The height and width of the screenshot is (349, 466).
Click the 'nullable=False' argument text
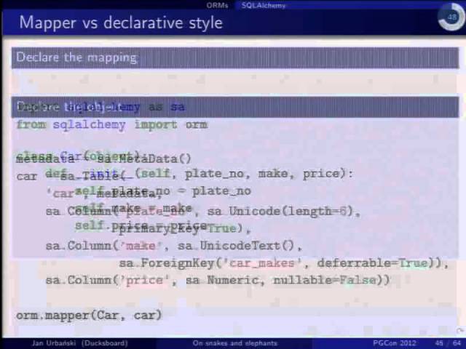325,280
